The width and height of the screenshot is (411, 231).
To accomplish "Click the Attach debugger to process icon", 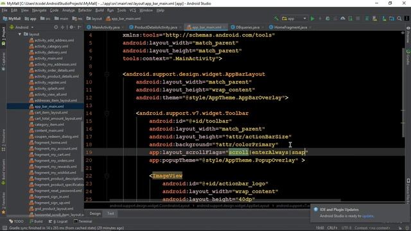I will click(x=351, y=19).
